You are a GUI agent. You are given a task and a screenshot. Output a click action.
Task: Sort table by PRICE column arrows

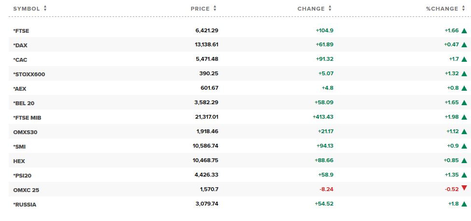[x=215, y=8]
